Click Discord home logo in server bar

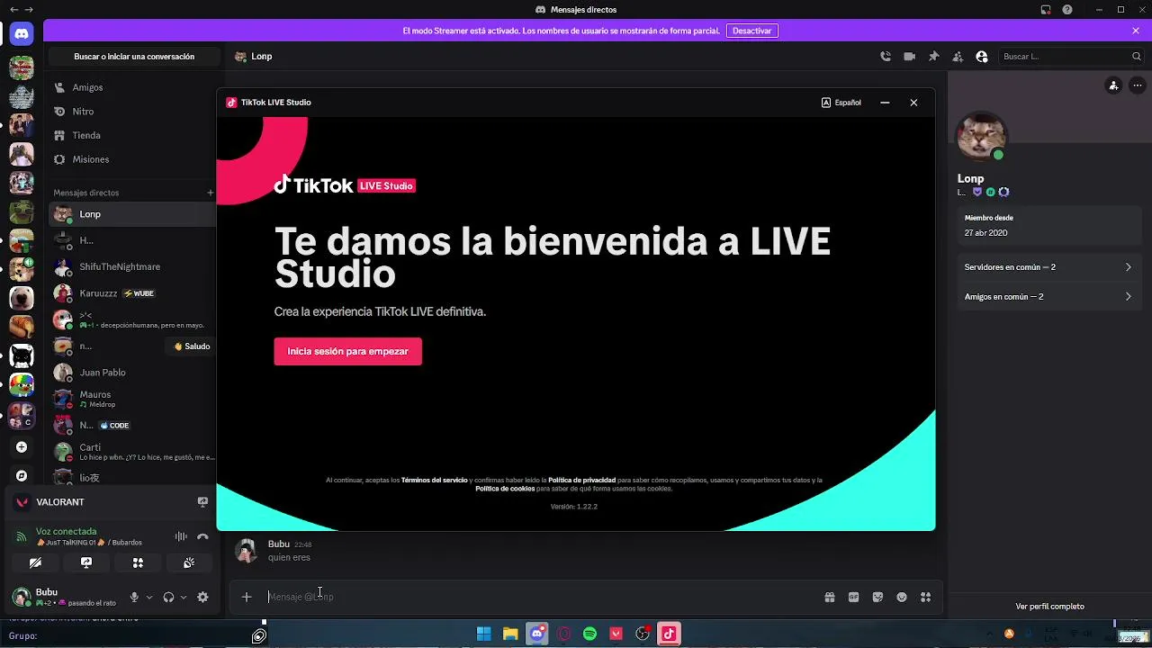coord(22,34)
